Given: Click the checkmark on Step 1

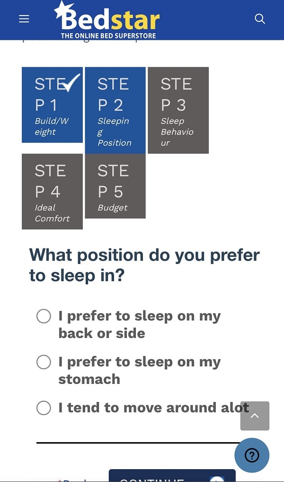Looking at the screenshot, I should (x=72, y=82).
